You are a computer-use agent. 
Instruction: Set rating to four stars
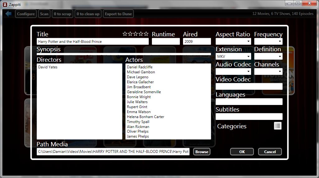tap(141, 34)
